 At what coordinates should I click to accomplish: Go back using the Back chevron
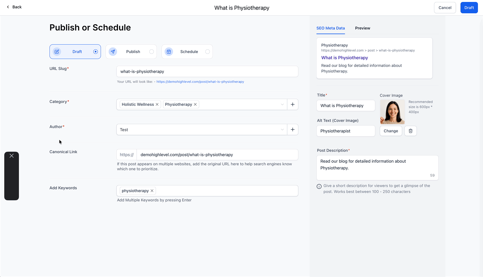pyautogui.click(x=8, y=7)
